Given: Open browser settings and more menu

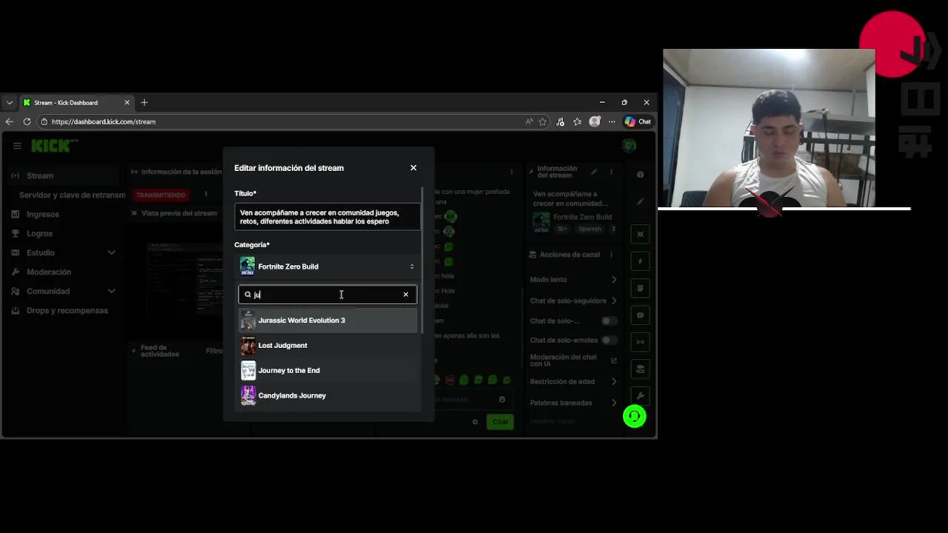Looking at the screenshot, I should (611, 121).
